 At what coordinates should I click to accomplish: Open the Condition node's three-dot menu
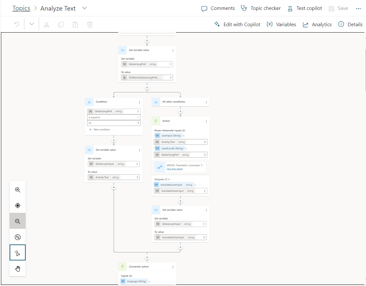pos(139,102)
